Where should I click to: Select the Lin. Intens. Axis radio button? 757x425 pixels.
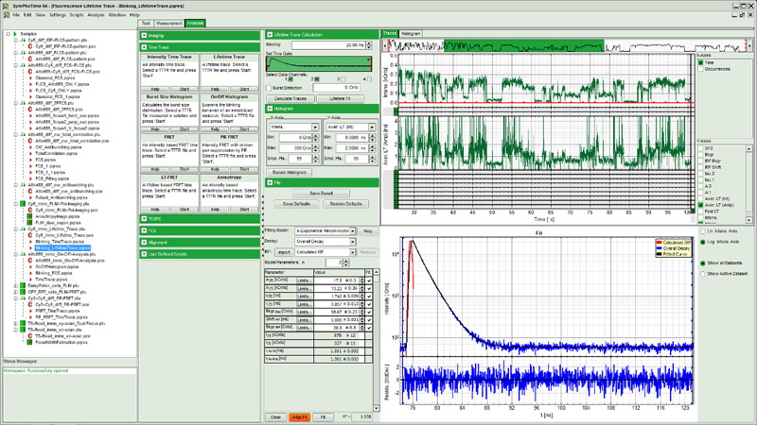coord(702,231)
